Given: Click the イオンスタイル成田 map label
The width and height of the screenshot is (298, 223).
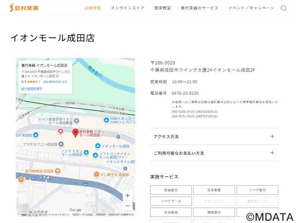Looking at the screenshot, I should (121, 162).
